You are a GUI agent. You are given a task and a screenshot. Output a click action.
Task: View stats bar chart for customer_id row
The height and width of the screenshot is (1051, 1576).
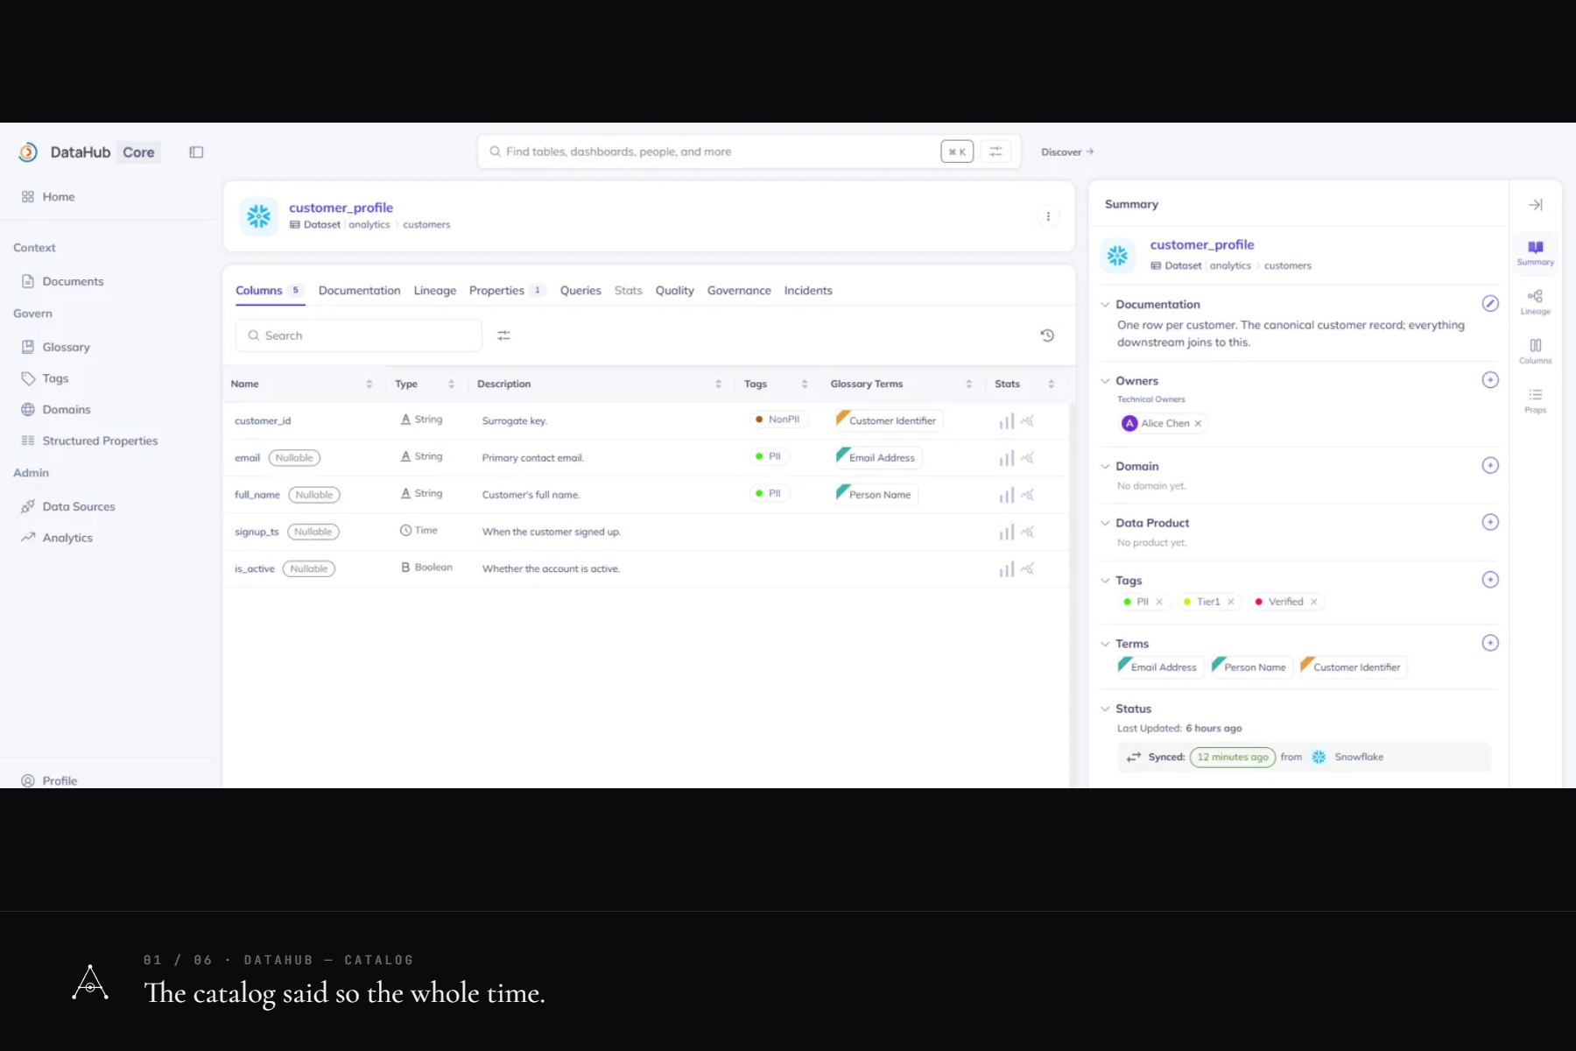tap(1007, 421)
